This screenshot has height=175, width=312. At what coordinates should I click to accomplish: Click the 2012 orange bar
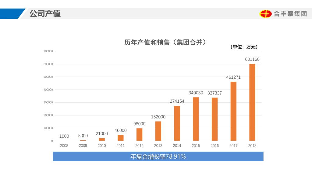point(139,134)
